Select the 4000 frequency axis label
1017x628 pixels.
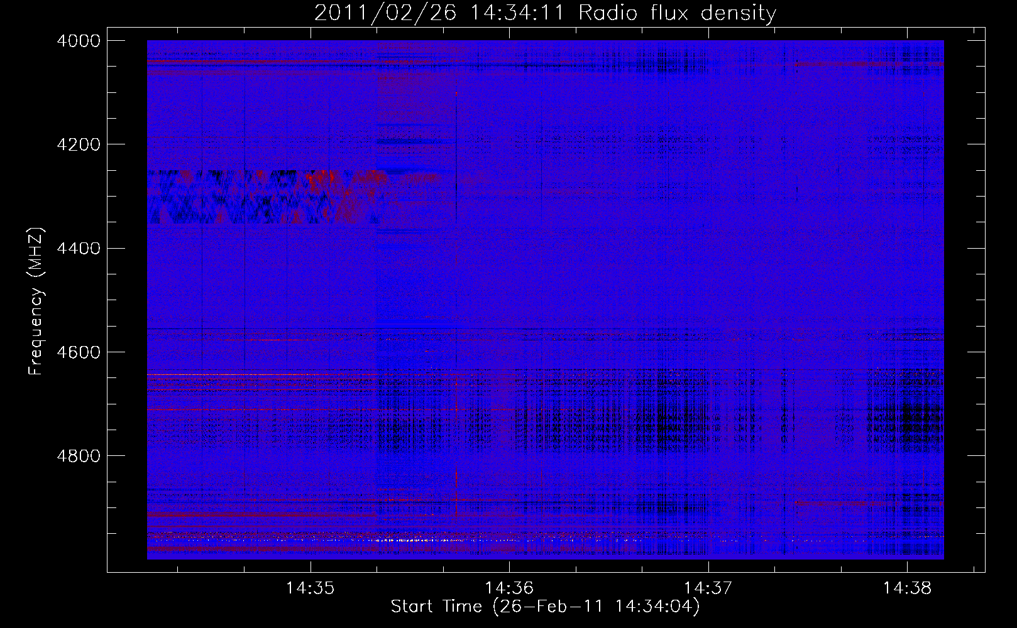tap(79, 41)
